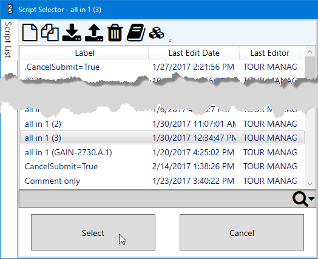Duplicate script using the copy pages icon
This screenshot has width=318, height=259.
(50, 32)
